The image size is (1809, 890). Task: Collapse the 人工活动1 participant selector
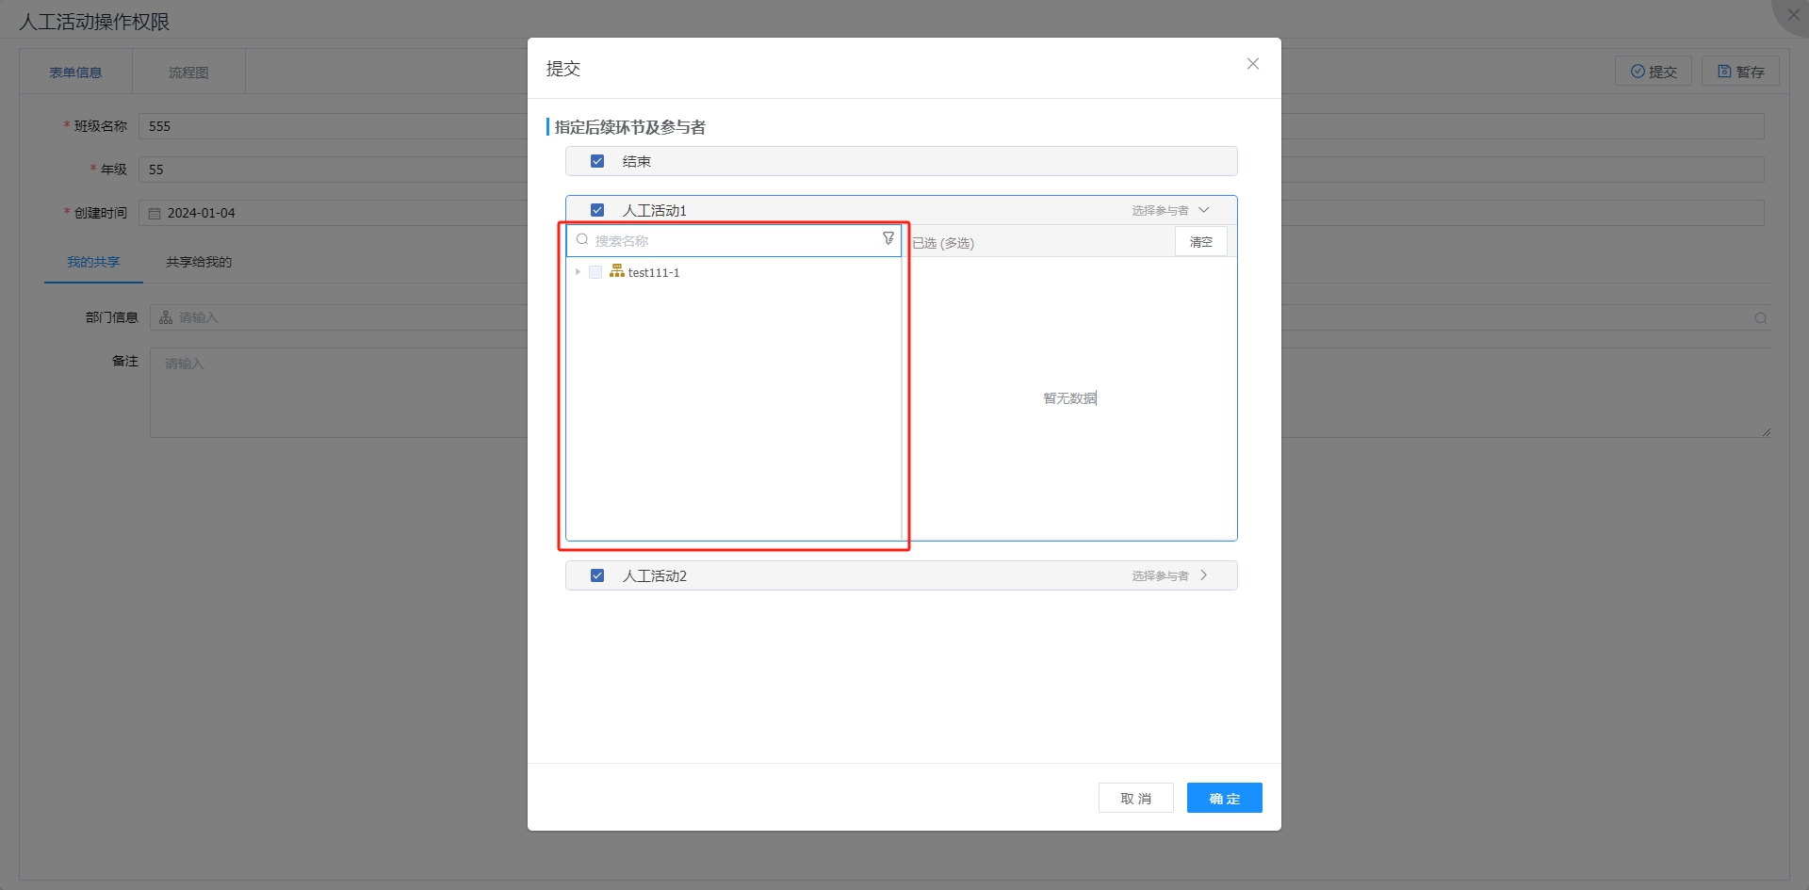1203,210
